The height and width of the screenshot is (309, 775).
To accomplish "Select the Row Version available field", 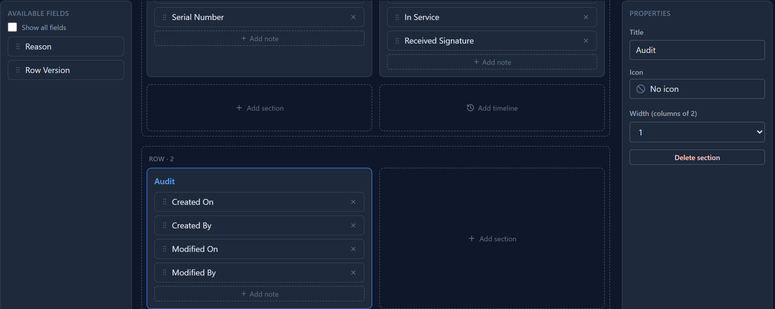I will (x=66, y=70).
